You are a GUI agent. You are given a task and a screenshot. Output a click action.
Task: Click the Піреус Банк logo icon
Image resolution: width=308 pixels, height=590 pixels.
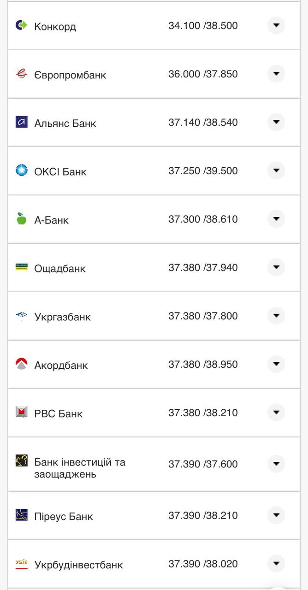coord(21,515)
